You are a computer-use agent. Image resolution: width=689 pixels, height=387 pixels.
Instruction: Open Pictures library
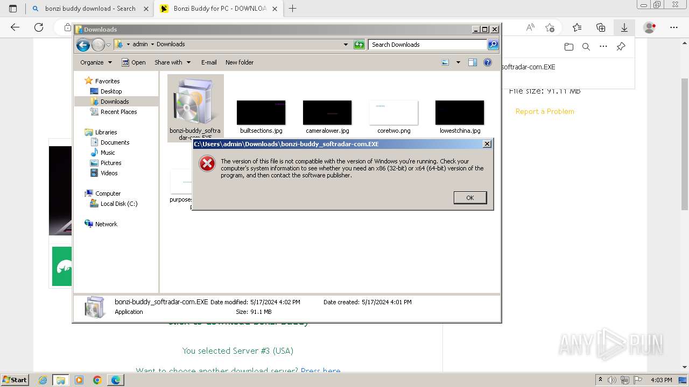coord(111,163)
